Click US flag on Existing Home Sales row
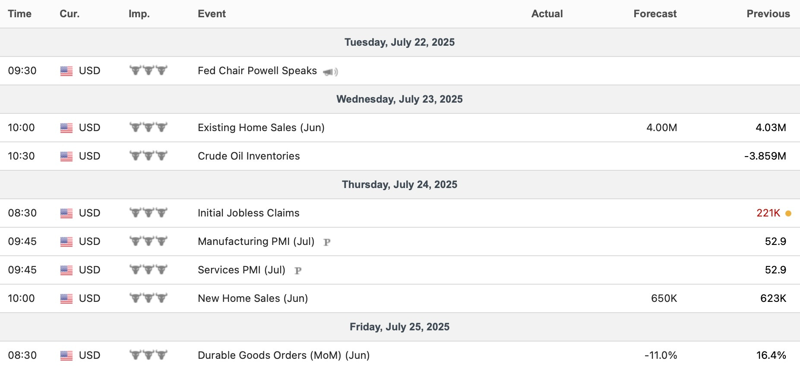 [x=66, y=128]
